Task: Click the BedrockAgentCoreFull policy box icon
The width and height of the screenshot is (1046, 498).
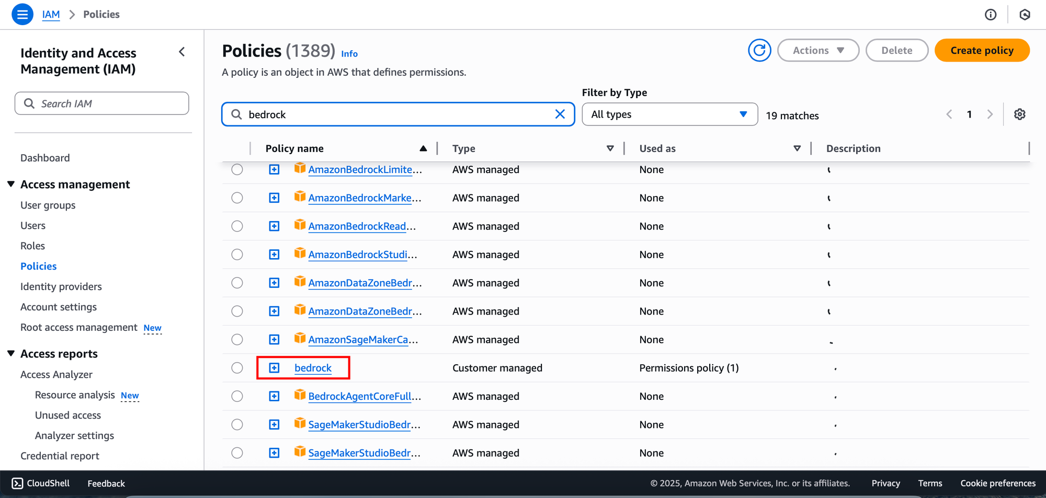Action: 300,395
